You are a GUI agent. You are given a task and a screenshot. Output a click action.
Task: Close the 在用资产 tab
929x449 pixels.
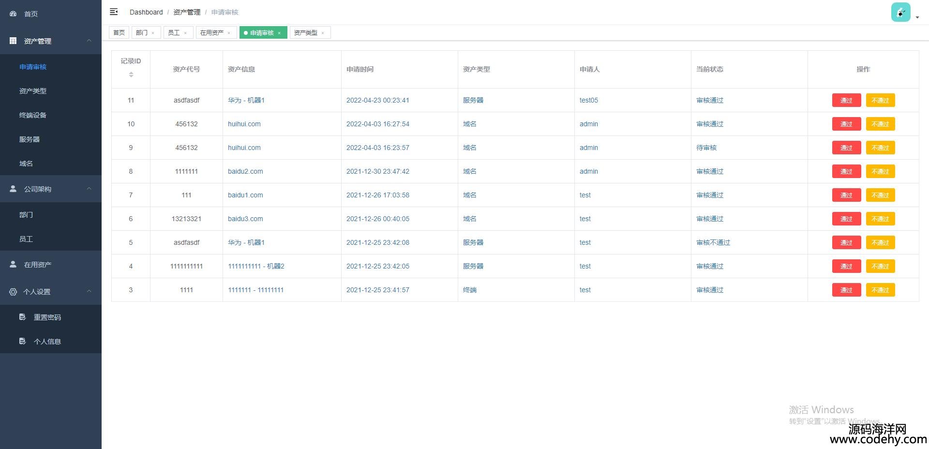(229, 33)
